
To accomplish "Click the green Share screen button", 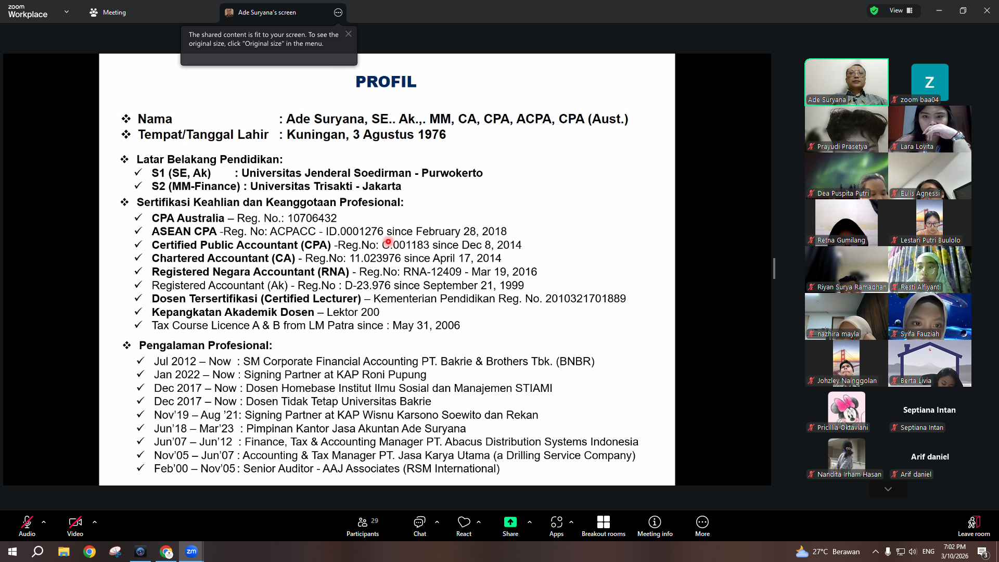I will (510, 526).
